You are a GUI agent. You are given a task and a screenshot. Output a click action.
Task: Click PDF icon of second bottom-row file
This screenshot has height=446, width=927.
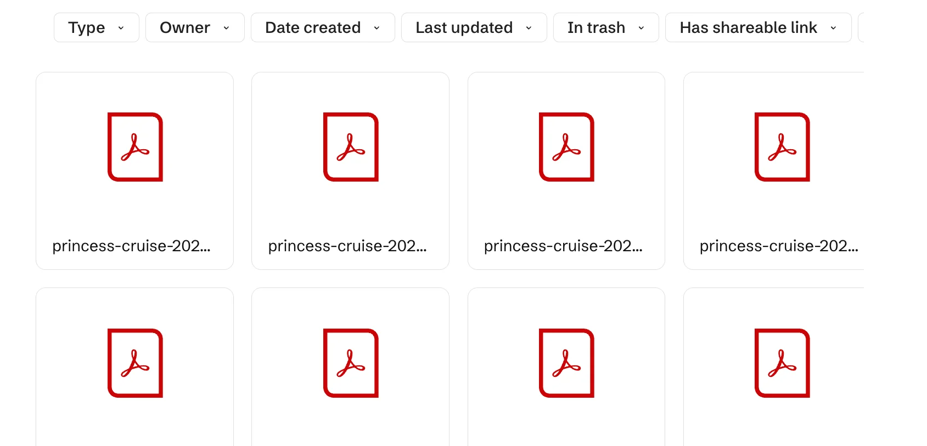pyautogui.click(x=351, y=363)
